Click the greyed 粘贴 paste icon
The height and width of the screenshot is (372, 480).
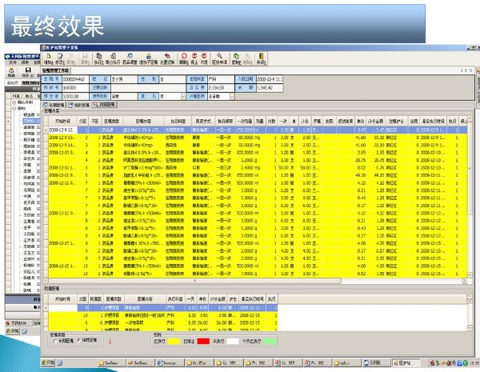pos(247,58)
